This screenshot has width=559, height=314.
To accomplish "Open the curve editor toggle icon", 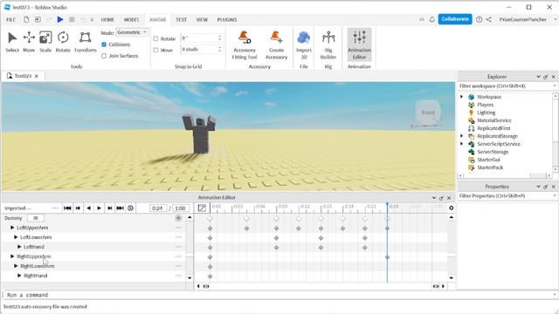I will pyautogui.click(x=202, y=208).
